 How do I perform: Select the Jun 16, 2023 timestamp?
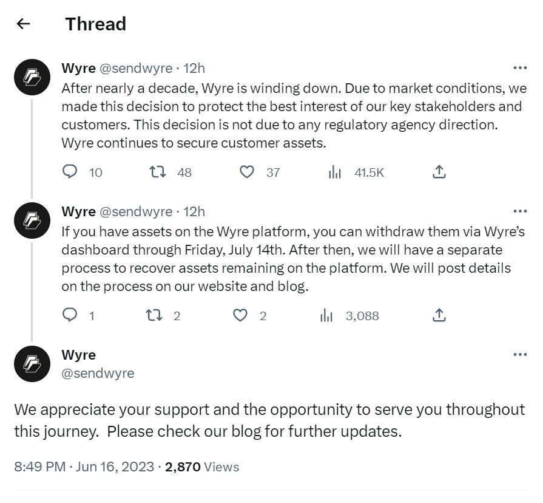pos(112,467)
